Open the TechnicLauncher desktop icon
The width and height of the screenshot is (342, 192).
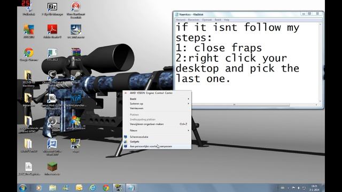(x=76, y=100)
